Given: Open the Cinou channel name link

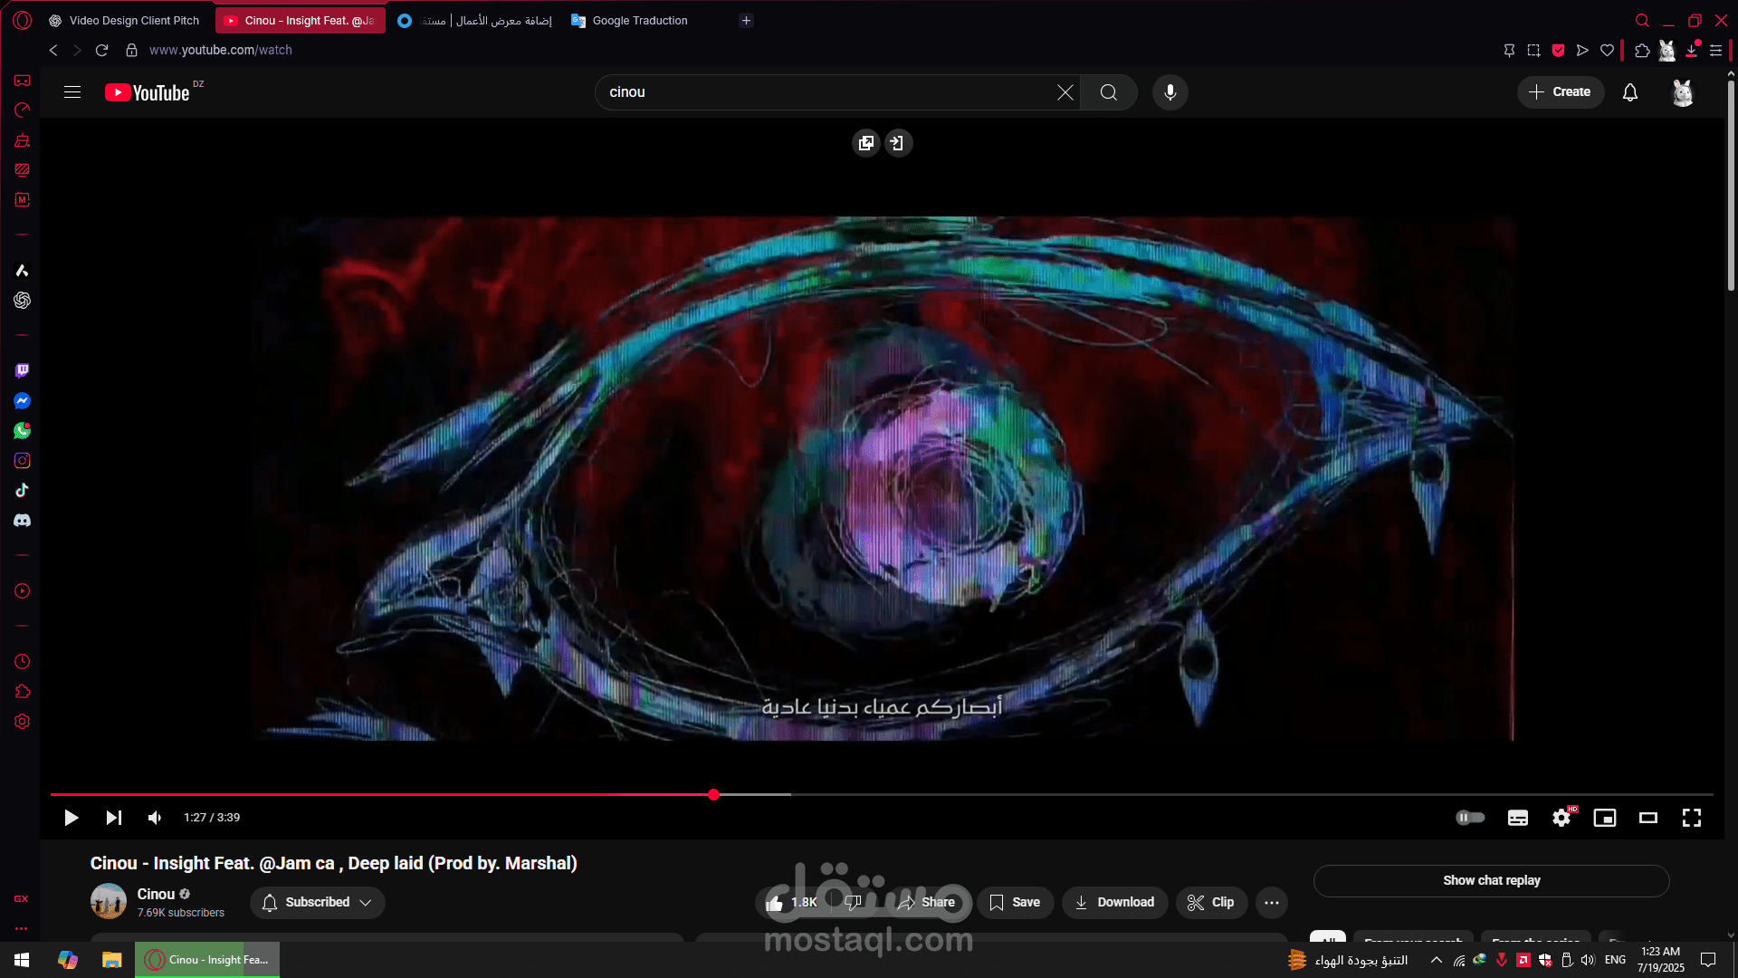Looking at the screenshot, I should click(156, 895).
